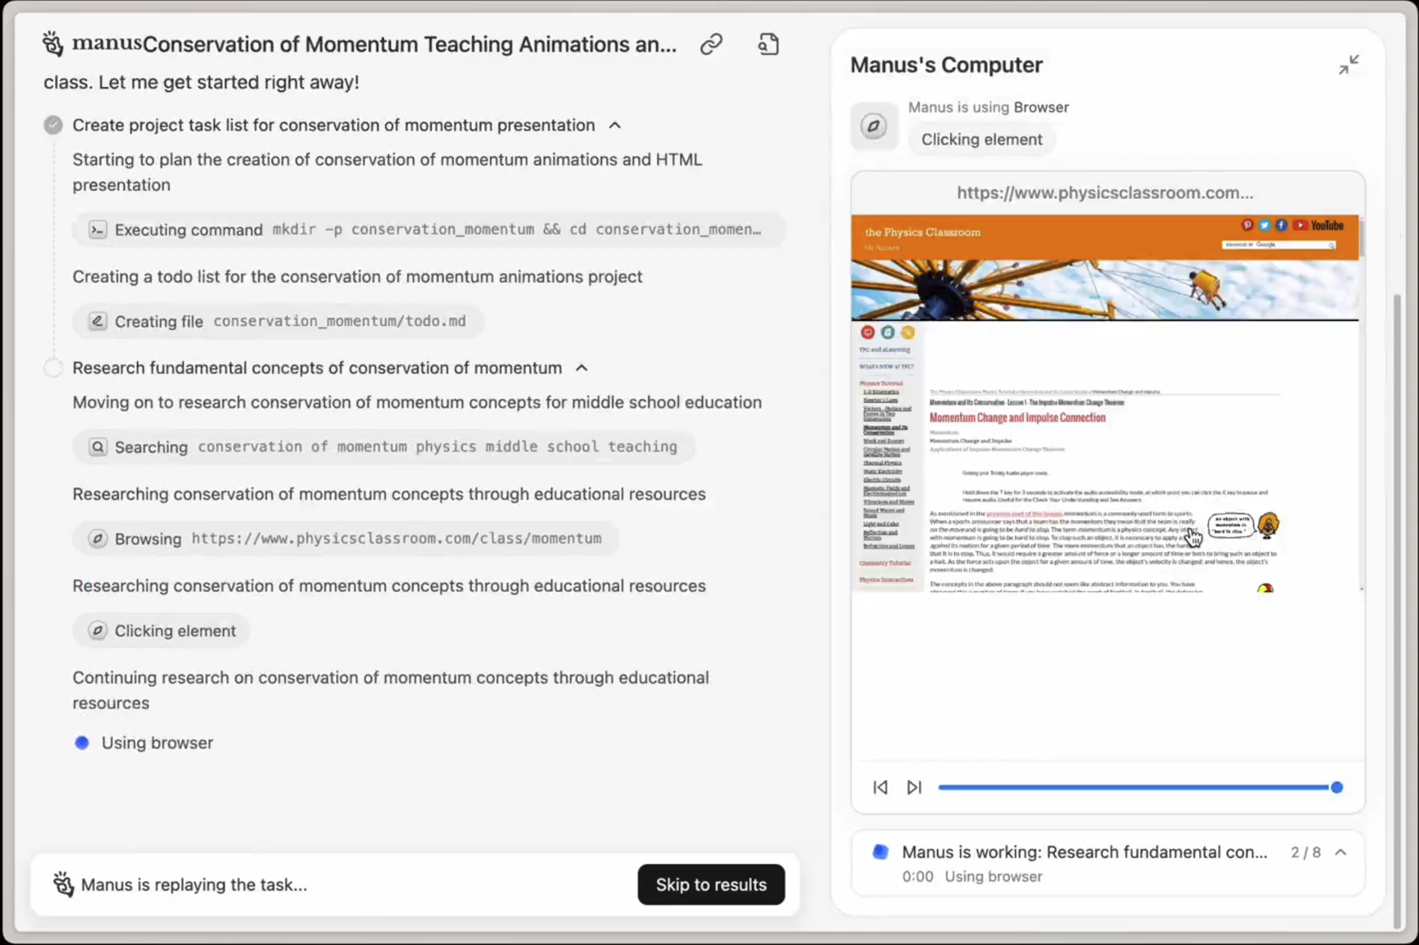Collapse the Research fundamental concepts section
Image resolution: width=1419 pixels, height=945 pixels.
point(582,368)
